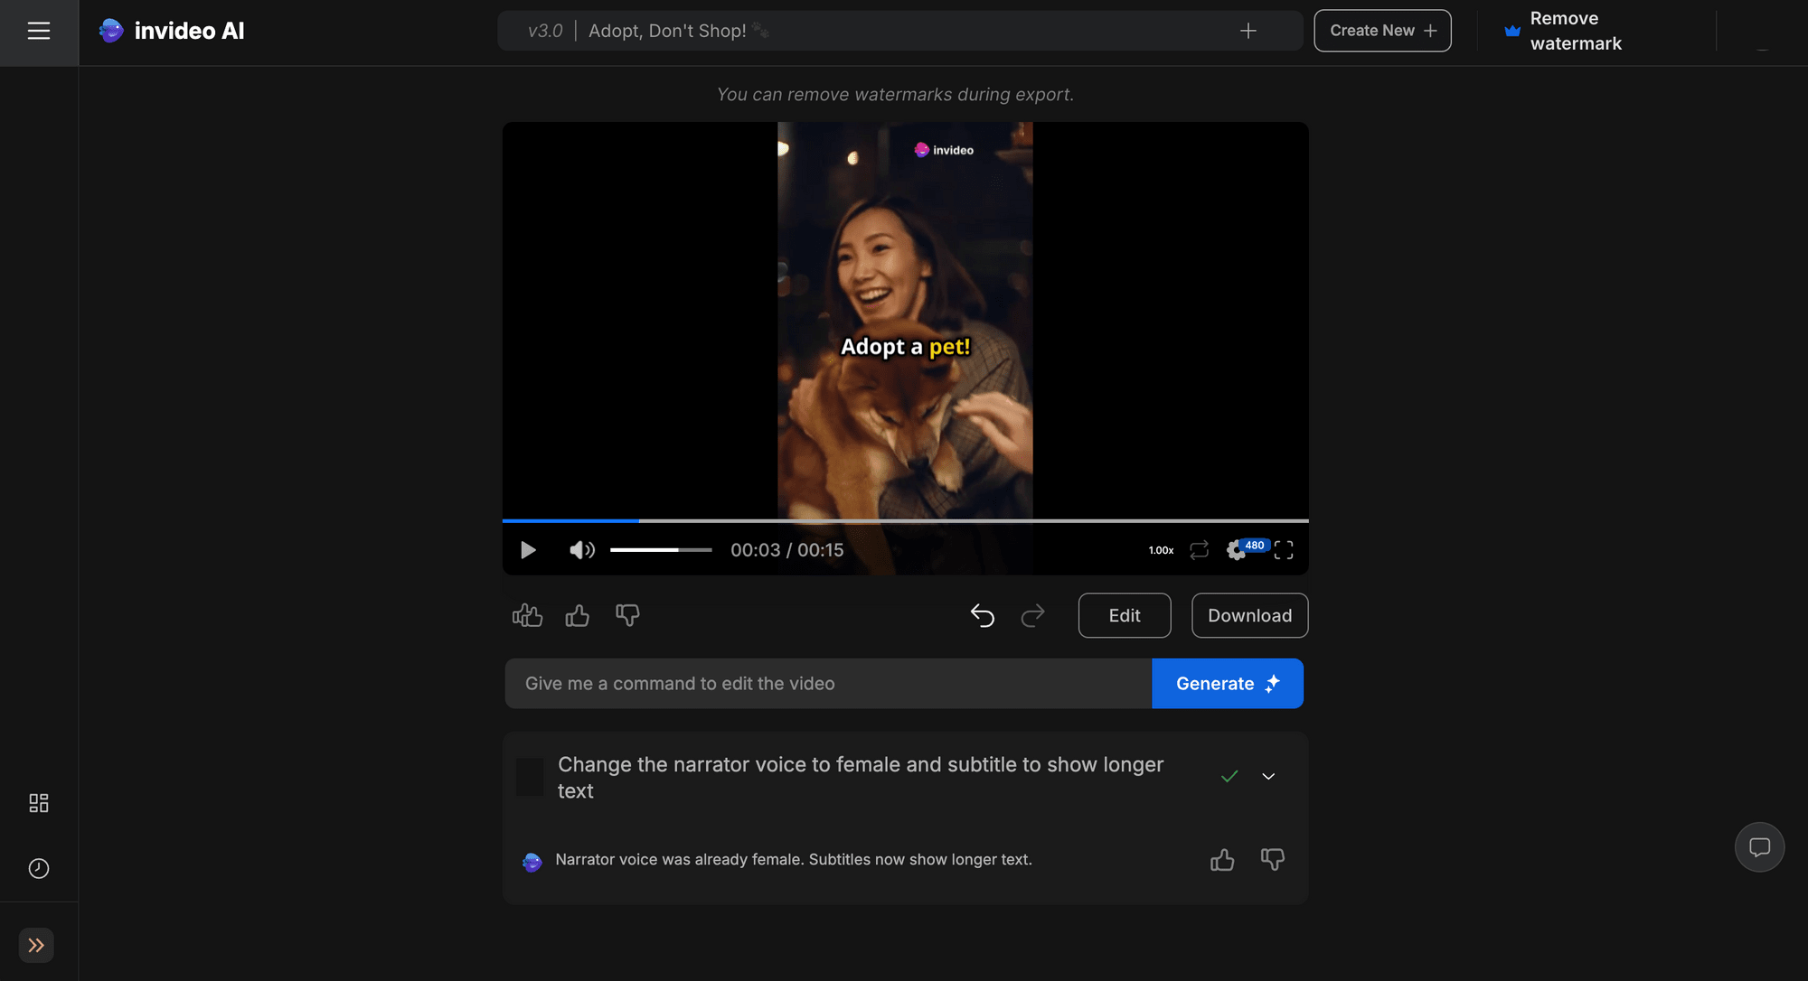Click the undo arrow icon
The width and height of the screenshot is (1808, 981).
click(x=983, y=615)
